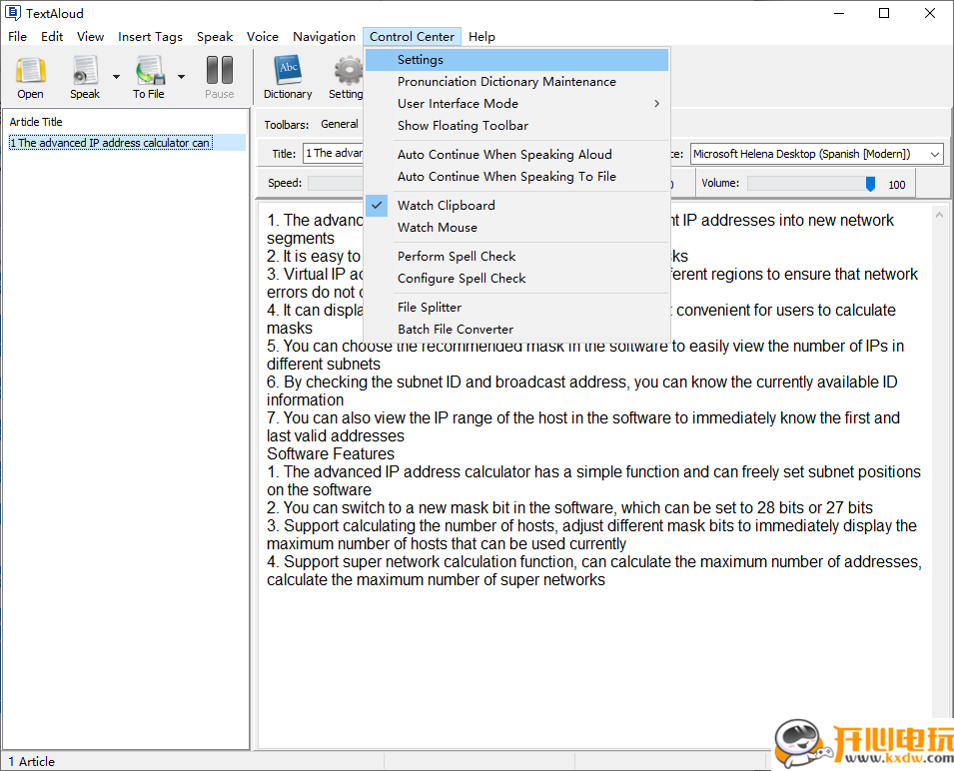Click the Settings gear toolbar icon
Viewport: 954px width, 771px height.
pyautogui.click(x=347, y=76)
